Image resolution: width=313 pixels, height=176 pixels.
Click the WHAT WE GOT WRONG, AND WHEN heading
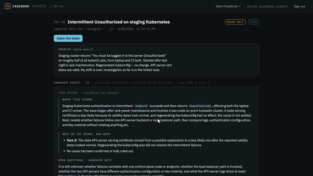click(x=86, y=134)
